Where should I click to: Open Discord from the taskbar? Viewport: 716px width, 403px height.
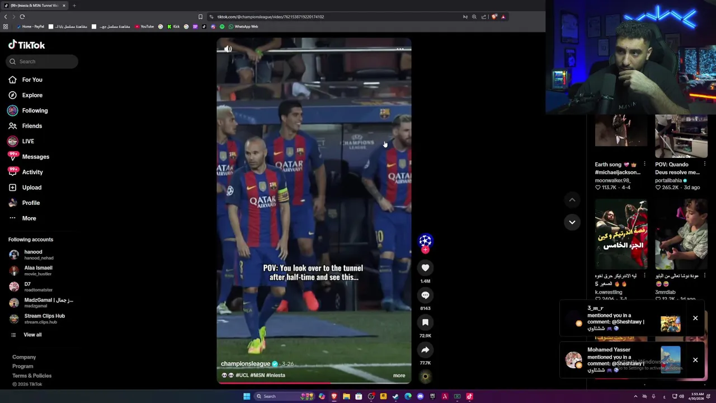click(x=420, y=396)
